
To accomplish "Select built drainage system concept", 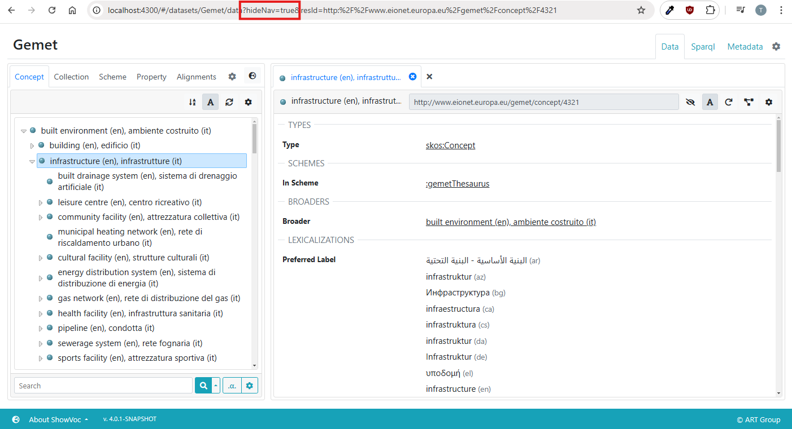I will (147, 182).
